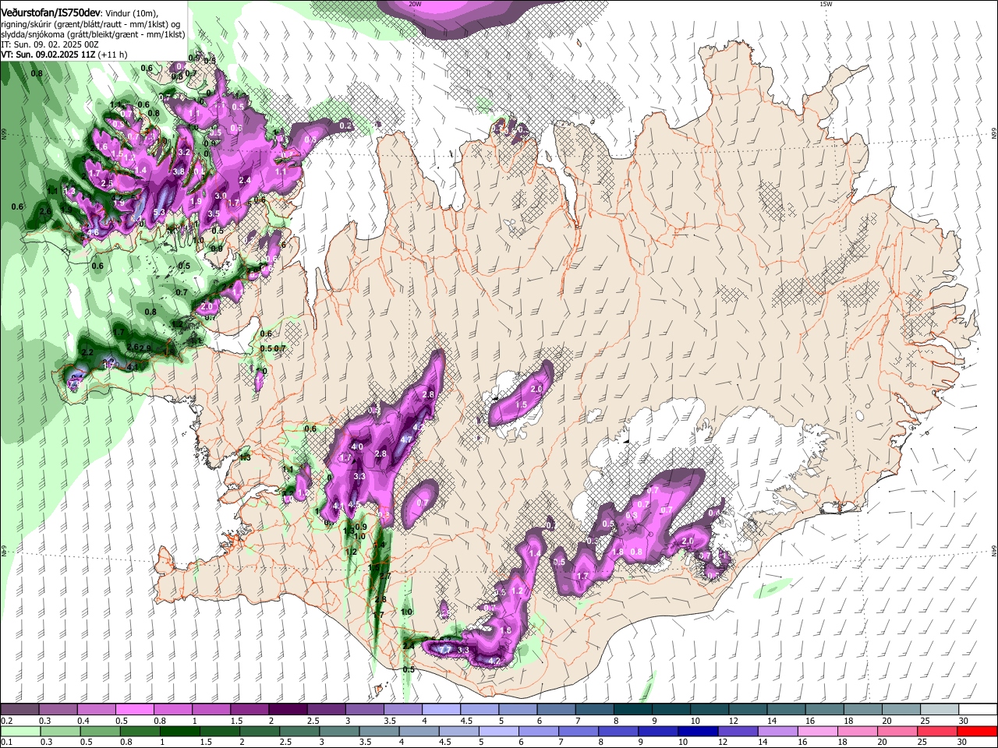Click the "0.1" label in lower legend
Image resolution: width=998 pixels, height=748 pixels.
(x=6, y=742)
